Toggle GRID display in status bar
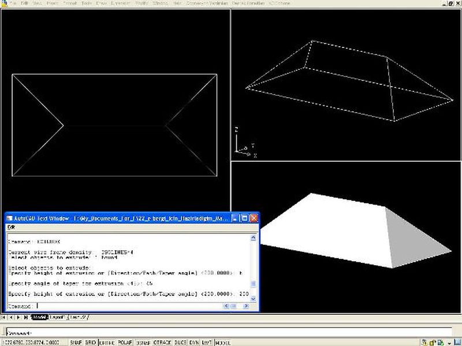 click(x=91, y=343)
